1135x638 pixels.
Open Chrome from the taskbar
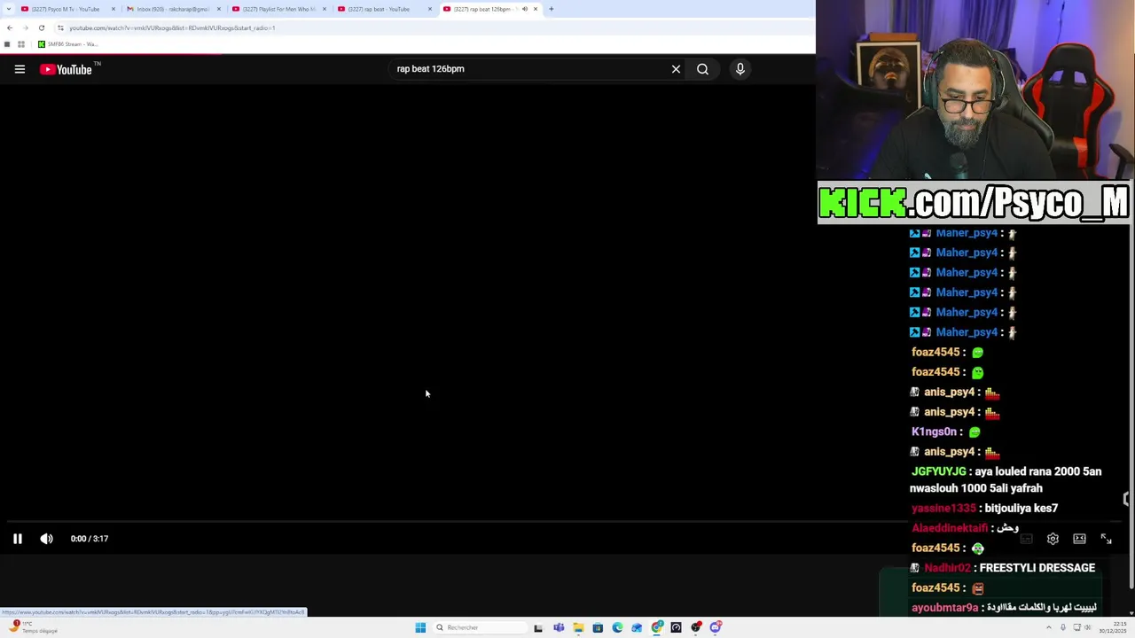click(x=656, y=627)
